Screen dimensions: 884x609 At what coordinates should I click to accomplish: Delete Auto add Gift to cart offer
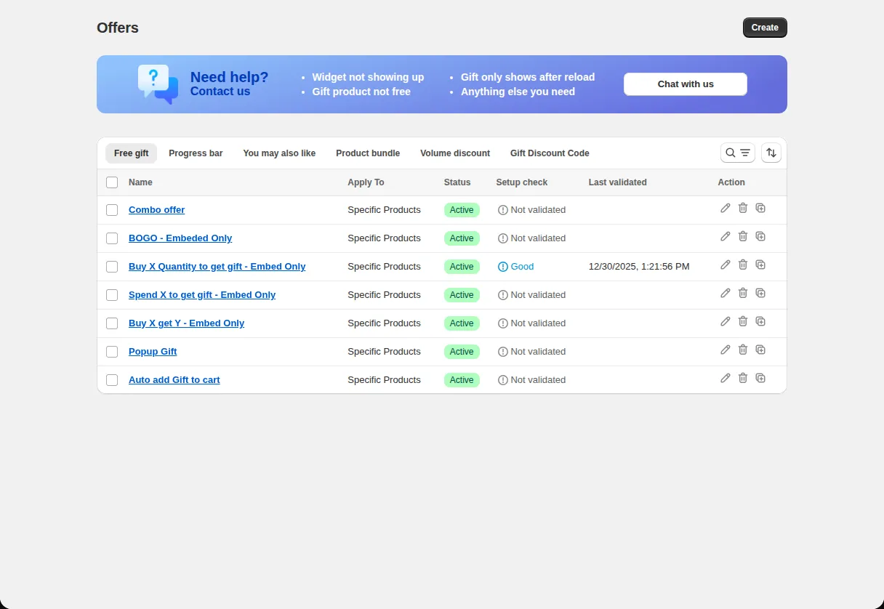coord(742,378)
